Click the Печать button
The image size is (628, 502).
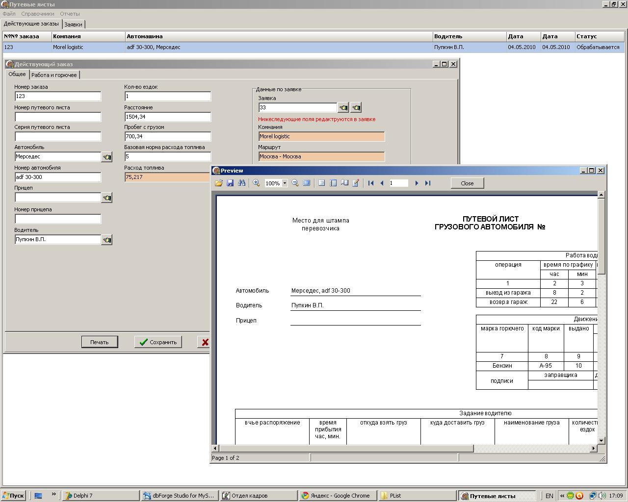click(100, 342)
